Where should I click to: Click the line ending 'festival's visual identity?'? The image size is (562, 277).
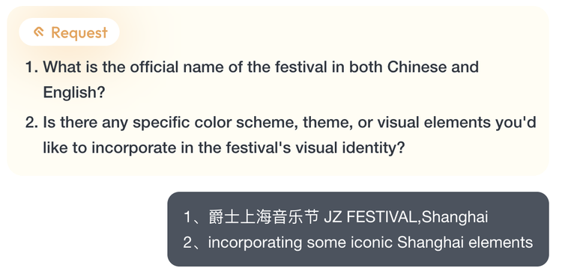(x=224, y=147)
